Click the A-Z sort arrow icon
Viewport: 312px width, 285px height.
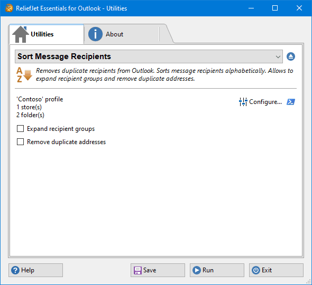(x=24, y=75)
